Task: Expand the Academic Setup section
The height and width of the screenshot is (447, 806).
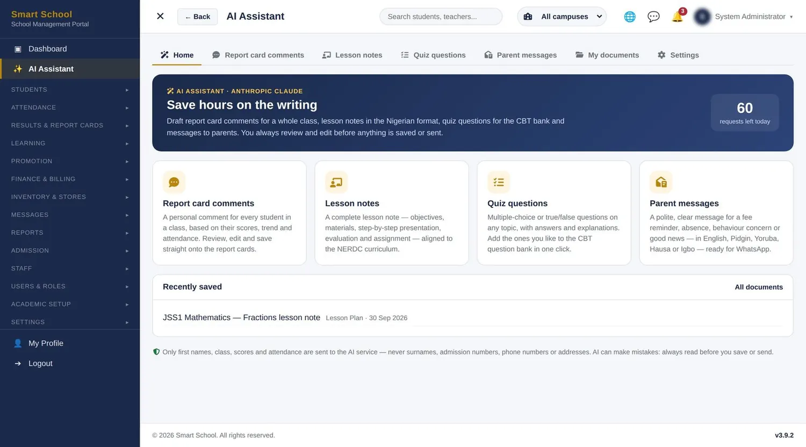Action: pos(70,304)
